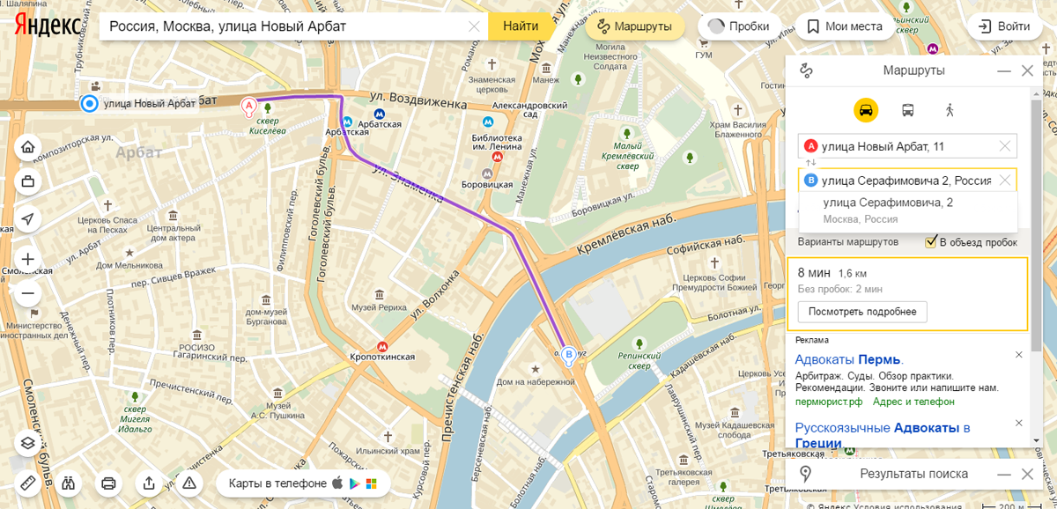Image resolution: width=1057 pixels, height=509 pixels.
Task: Toggle the Пробки traffic layer
Action: tap(738, 26)
